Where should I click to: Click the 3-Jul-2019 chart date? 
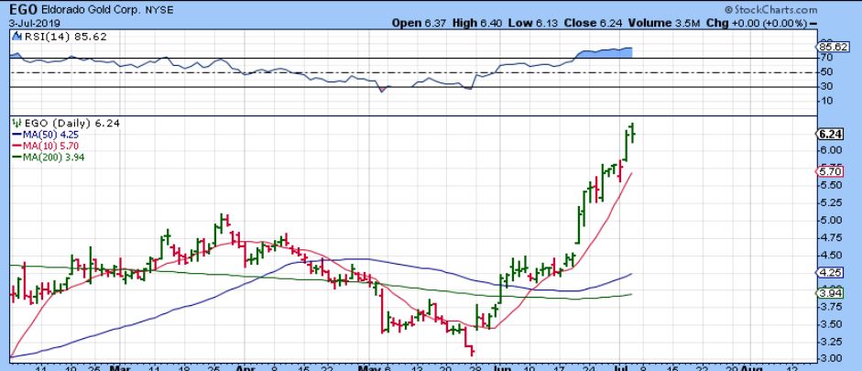(x=35, y=24)
